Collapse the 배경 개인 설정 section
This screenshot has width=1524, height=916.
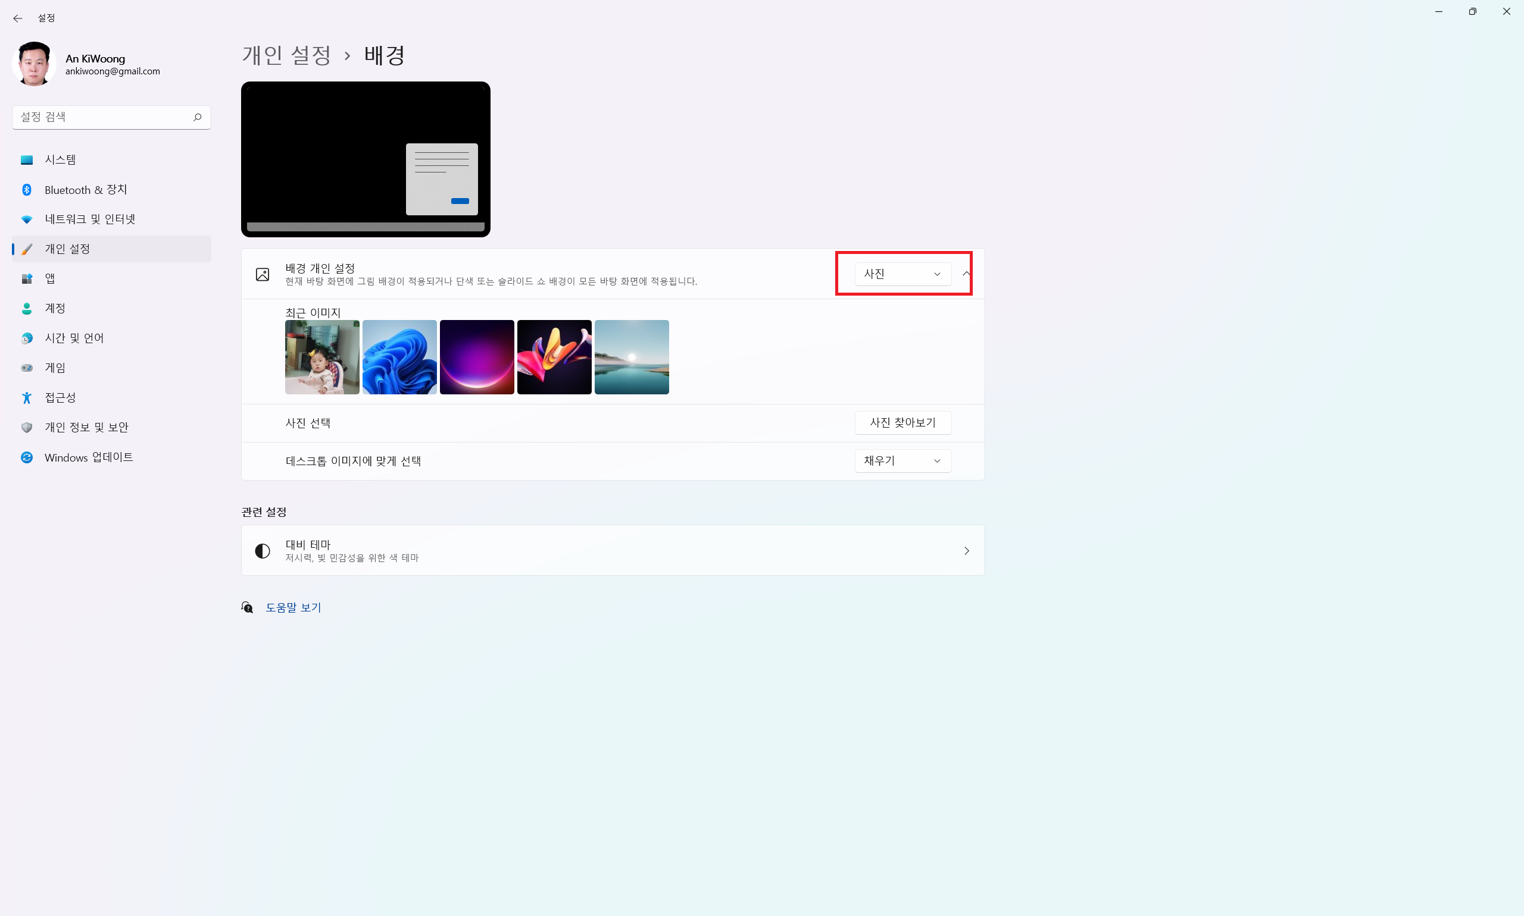point(966,274)
